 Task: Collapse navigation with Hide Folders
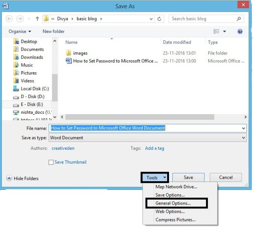(23, 178)
